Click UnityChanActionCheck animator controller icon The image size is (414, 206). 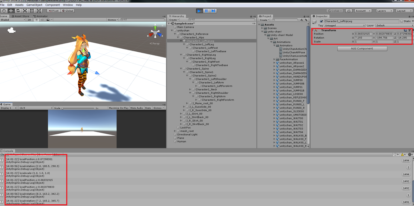point(281,49)
